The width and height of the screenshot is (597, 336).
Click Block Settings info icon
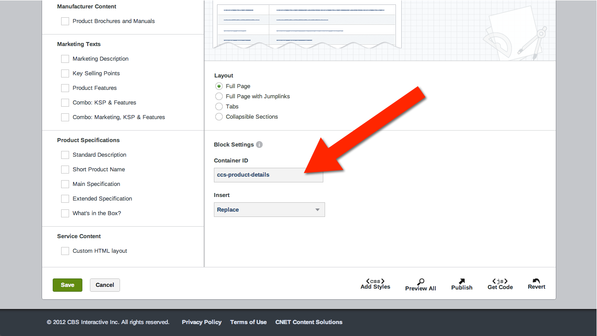(x=260, y=145)
